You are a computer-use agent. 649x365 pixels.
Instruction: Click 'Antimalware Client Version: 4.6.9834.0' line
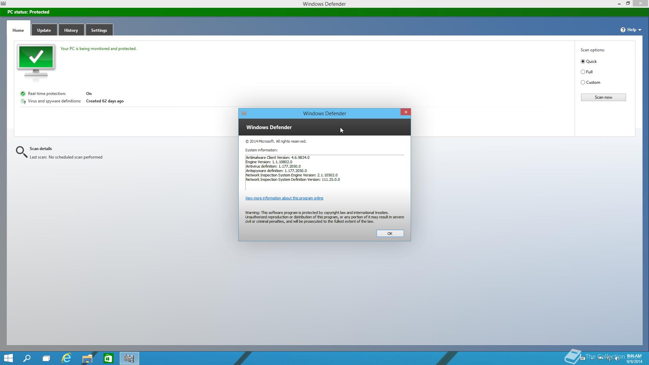pyautogui.click(x=278, y=157)
